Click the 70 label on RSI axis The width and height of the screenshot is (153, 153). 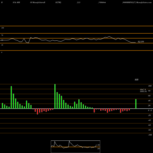pos(2,35)
